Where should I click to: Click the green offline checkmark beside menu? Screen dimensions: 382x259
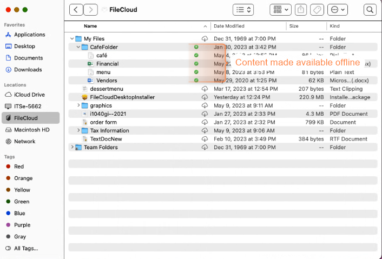pos(196,72)
